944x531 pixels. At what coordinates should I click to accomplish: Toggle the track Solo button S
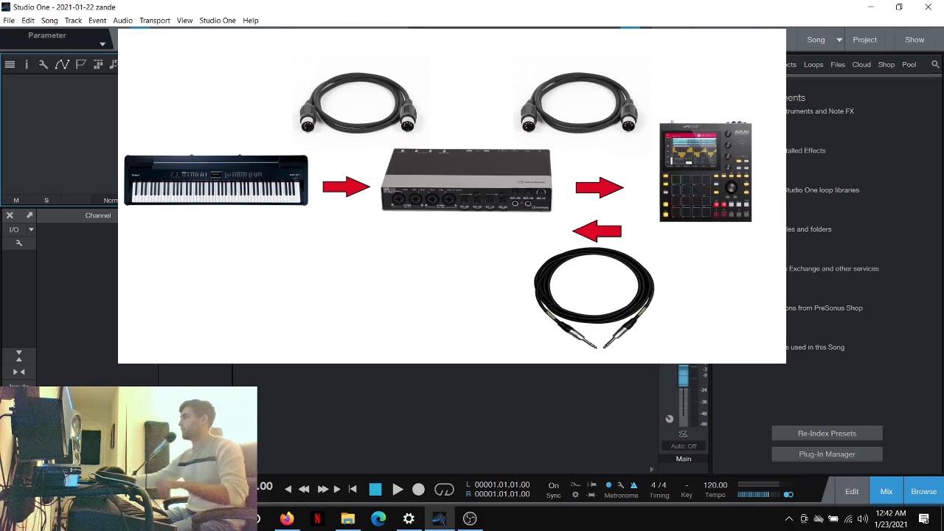click(x=46, y=201)
